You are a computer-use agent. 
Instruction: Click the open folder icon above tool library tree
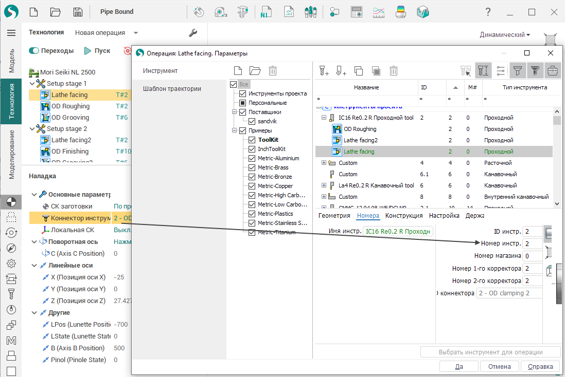[x=255, y=71]
